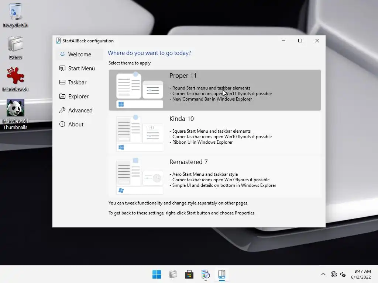The height and width of the screenshot is (283, 378).
Task: Click the Kinda 10 preview thumbnail
Action: [x=140, y=133]
